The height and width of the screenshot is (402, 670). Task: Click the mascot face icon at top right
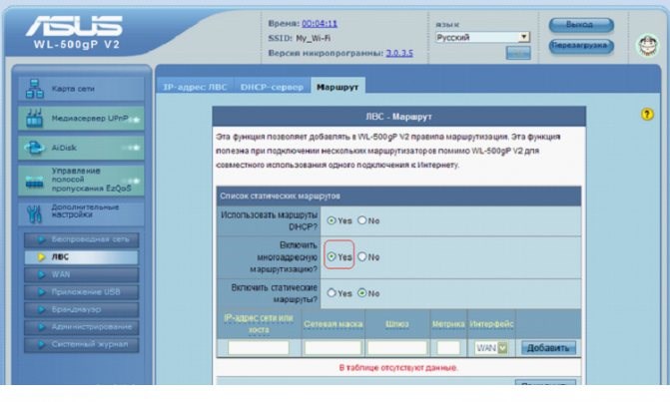pyautogui.click(x=647, y=45)
